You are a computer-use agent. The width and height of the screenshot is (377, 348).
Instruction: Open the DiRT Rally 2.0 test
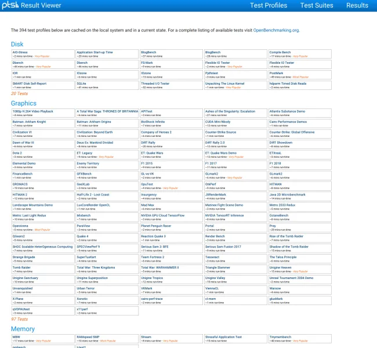235,144
